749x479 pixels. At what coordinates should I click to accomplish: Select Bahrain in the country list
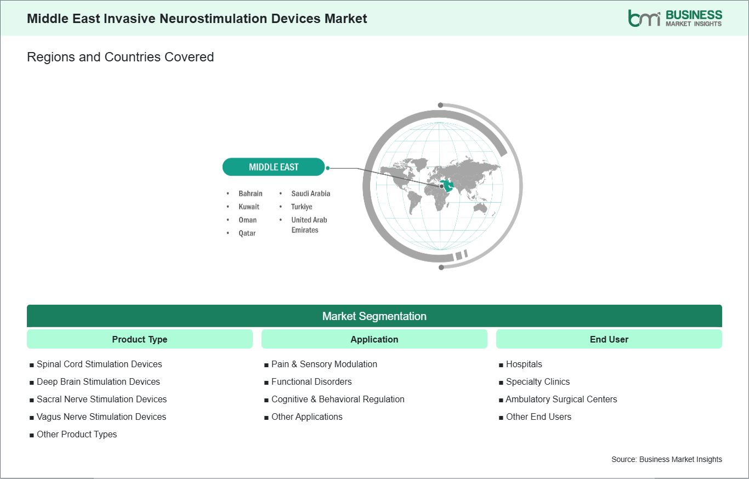point(251,193)
